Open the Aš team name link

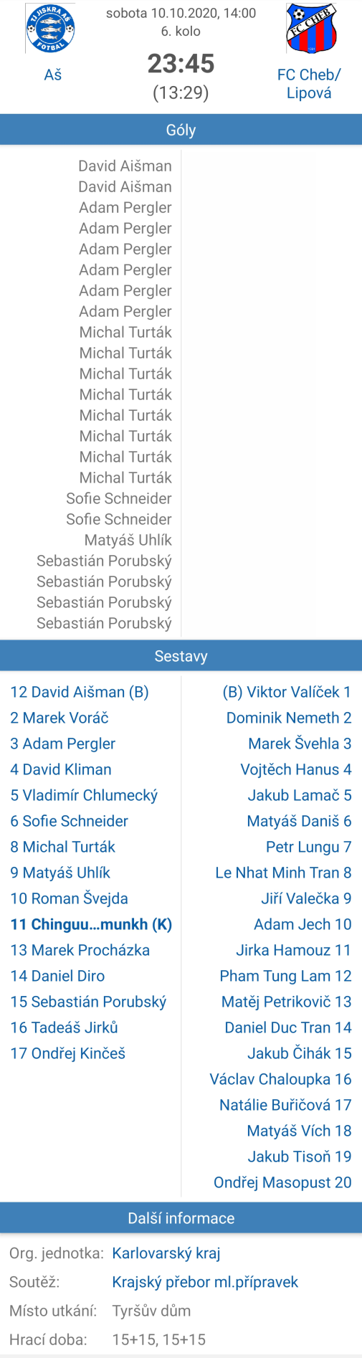[53, 75]
